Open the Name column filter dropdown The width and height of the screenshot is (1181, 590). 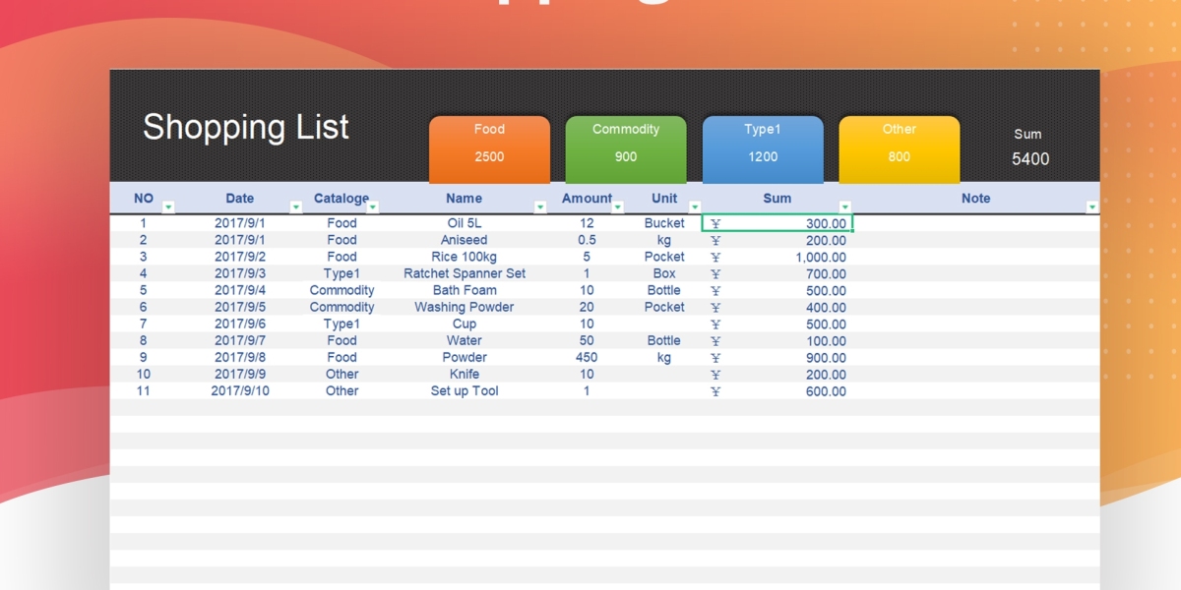click(x=540, y=206)
